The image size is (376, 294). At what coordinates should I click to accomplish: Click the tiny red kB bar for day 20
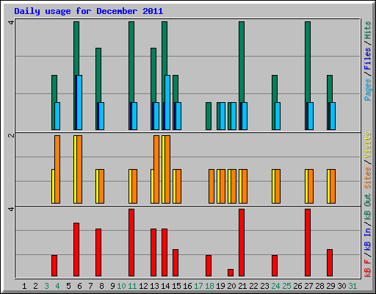click(231, 273)
